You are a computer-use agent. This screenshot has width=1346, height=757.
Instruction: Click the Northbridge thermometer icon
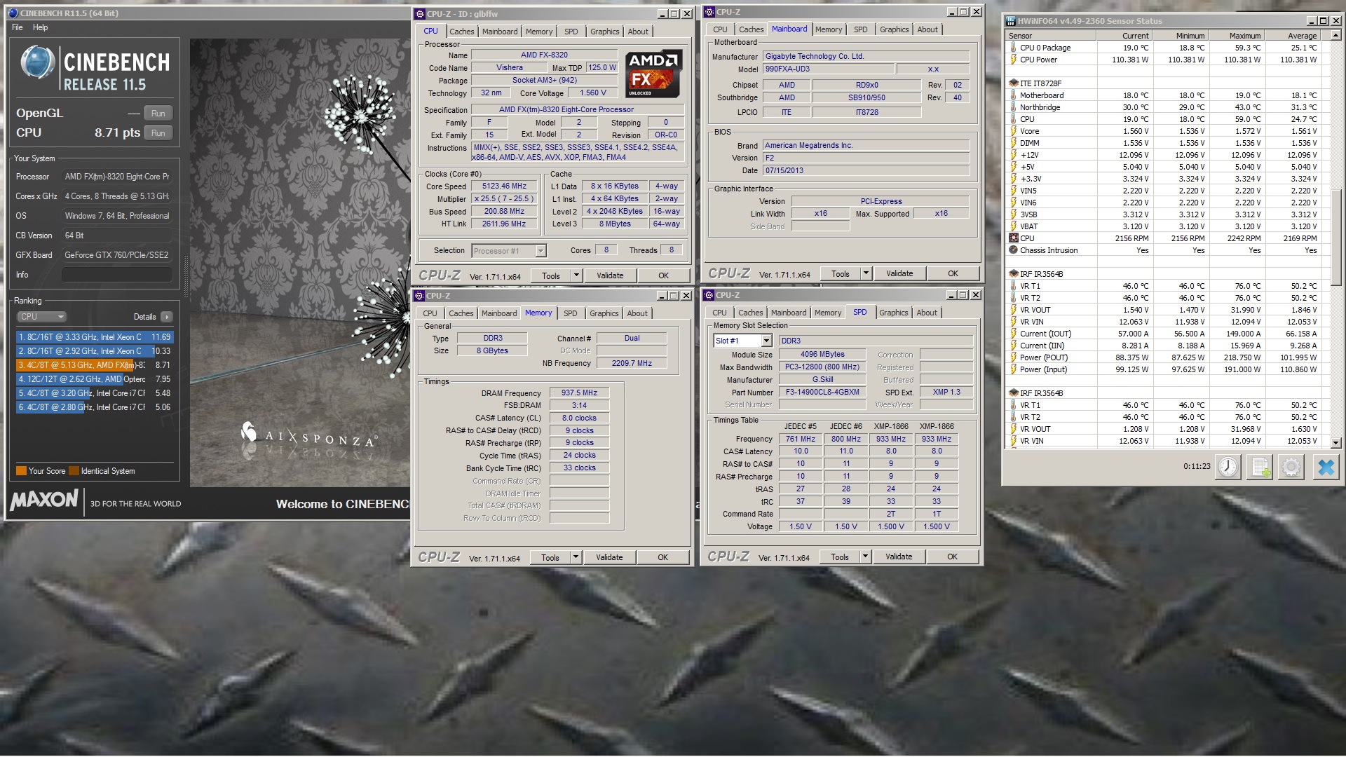coord(1013,107)
